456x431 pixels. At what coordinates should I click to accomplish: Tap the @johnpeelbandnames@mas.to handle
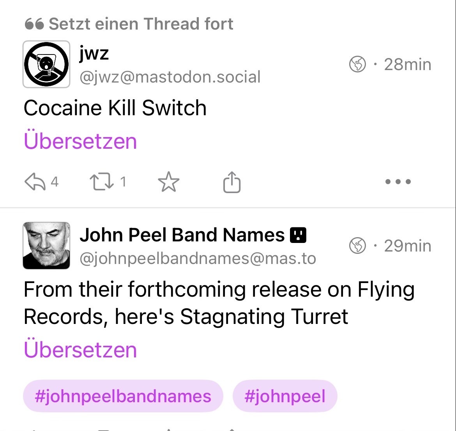[x=198, y=258]
